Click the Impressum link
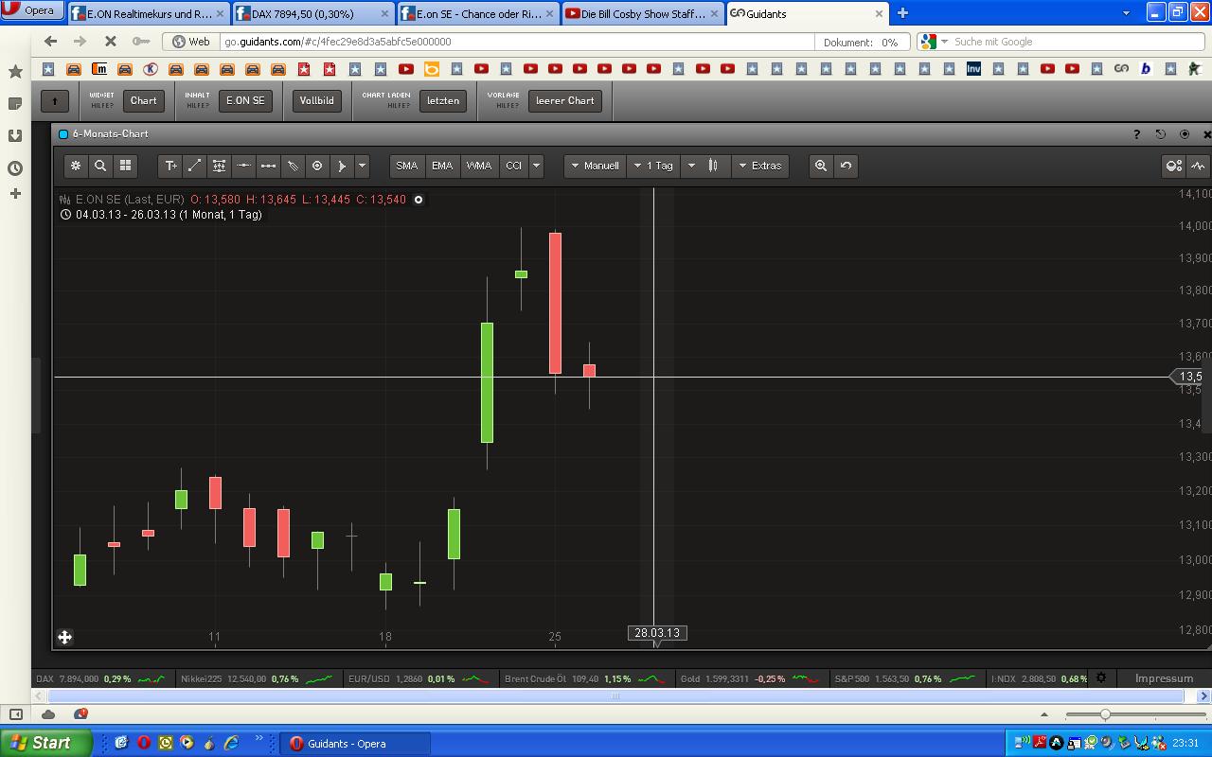The width and height of the screenshot is (1212, 757). (1164, 678)
